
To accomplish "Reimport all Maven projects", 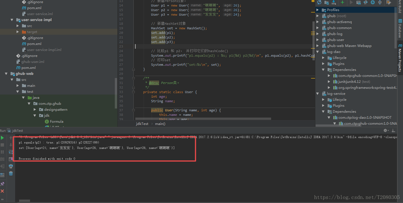I will [x=319, y=2].
